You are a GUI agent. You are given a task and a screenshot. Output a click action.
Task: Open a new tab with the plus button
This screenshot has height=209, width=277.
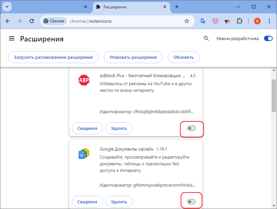(x=177, y=7)
